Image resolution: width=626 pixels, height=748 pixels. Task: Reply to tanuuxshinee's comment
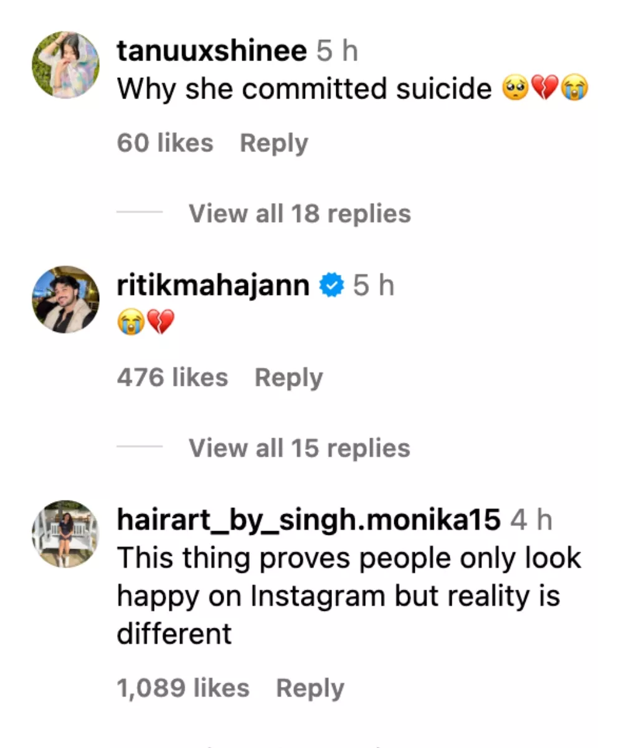click(x=273, y=143)
